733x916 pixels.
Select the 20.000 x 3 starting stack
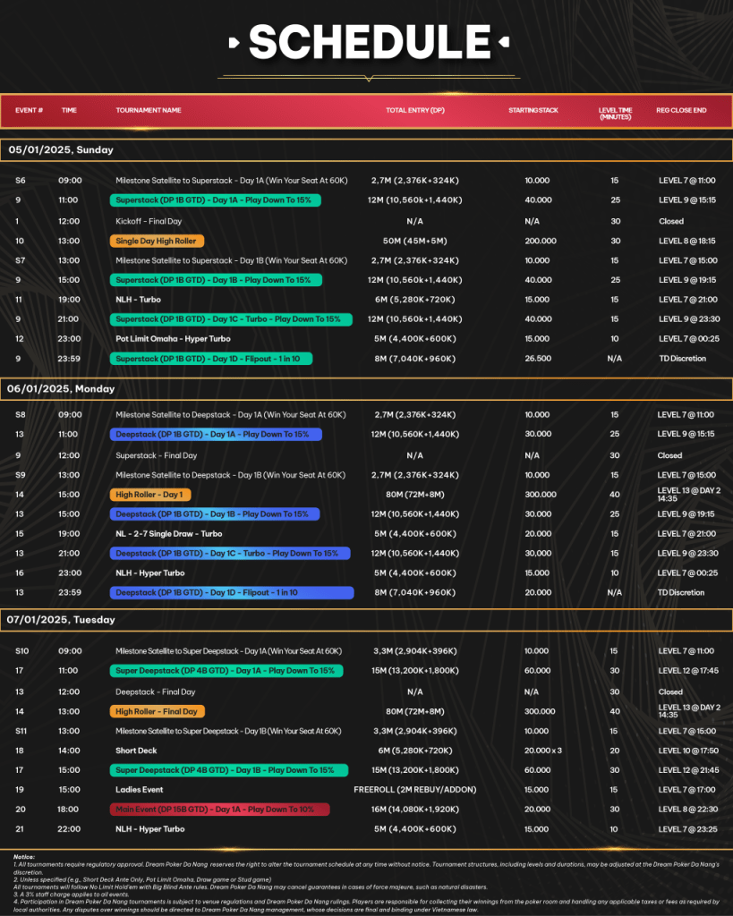click(542, 751)
